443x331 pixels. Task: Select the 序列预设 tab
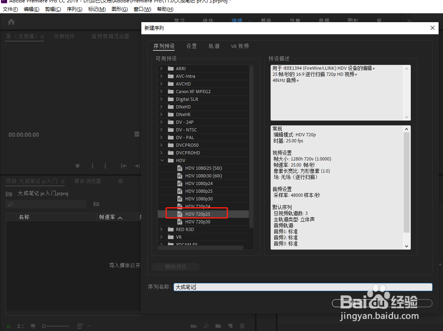(x=164, y=46)
